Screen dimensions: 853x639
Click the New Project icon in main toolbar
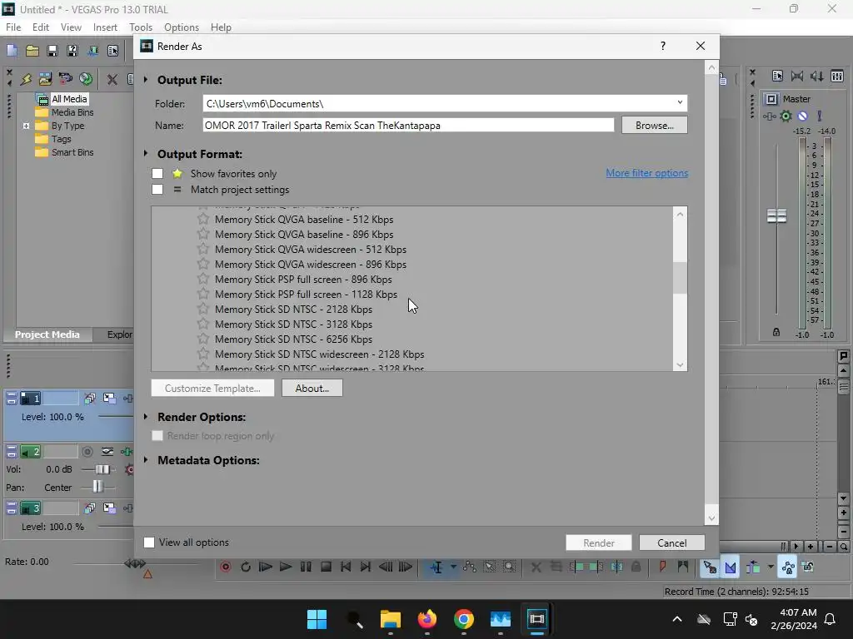coord(12,51)
